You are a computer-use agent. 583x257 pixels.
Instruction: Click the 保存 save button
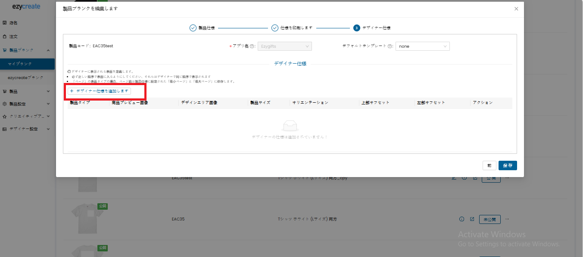507,165
